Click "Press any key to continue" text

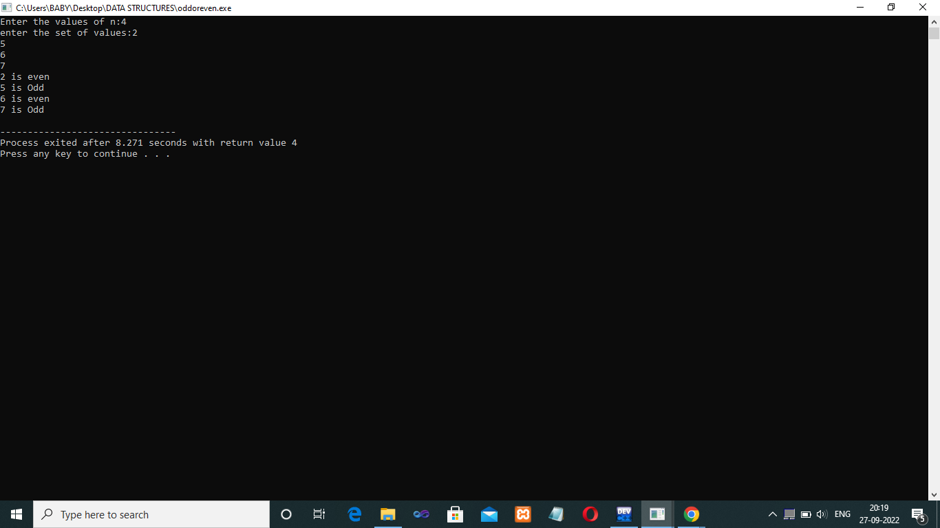85,154
